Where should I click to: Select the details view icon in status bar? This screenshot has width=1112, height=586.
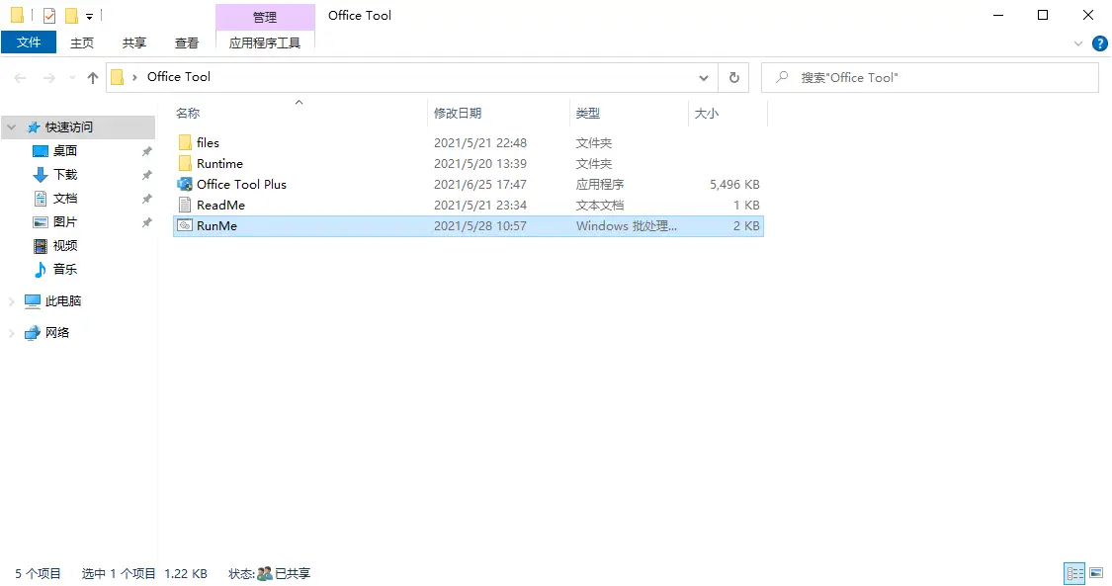coord(1074,573)
